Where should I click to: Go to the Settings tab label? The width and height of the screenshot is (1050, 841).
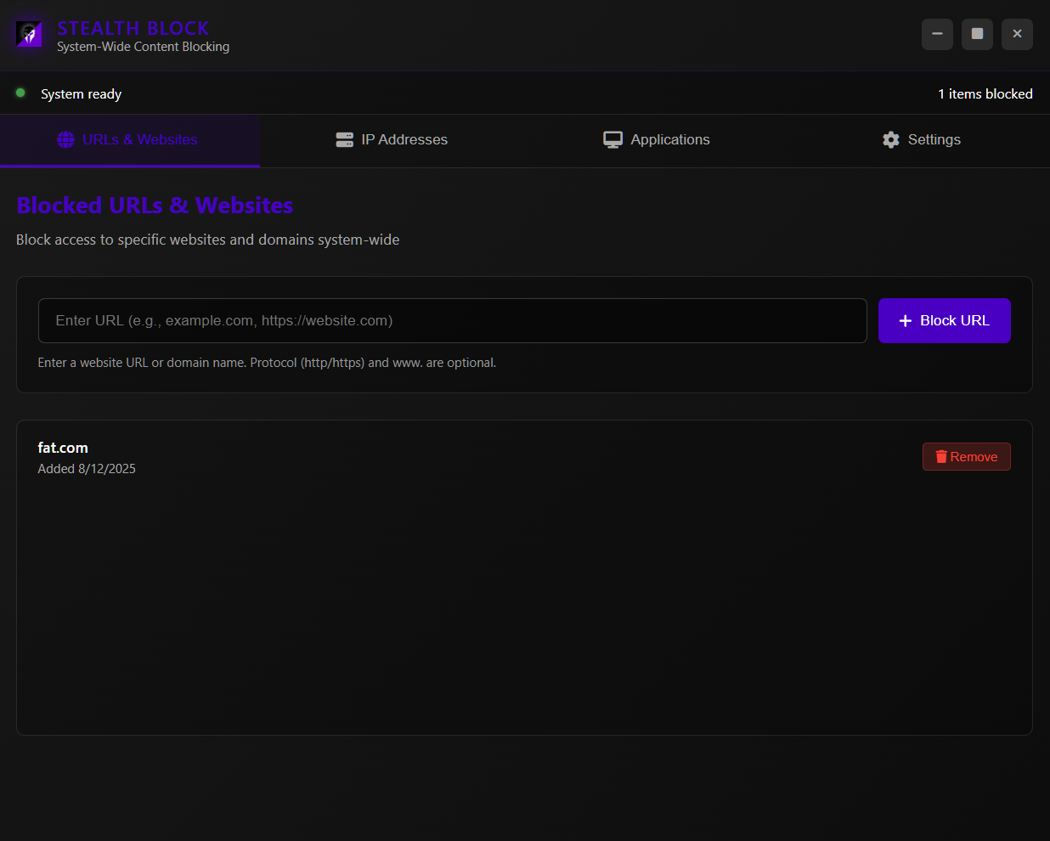(934, 140)
